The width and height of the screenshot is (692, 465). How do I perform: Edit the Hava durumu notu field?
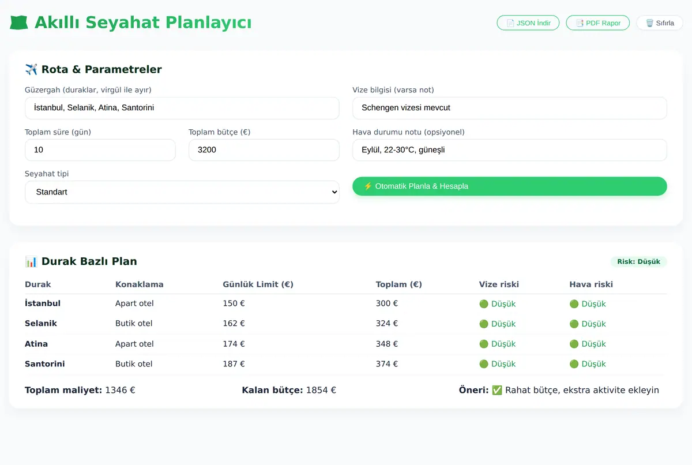pos(510,150)
